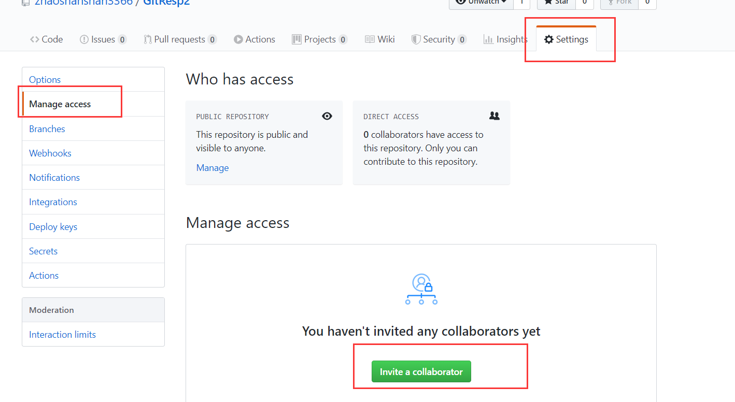Open the repository owner profile link
The width and height of the screenshot is (735, 402).
83,2
